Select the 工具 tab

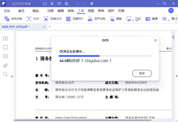81,11
